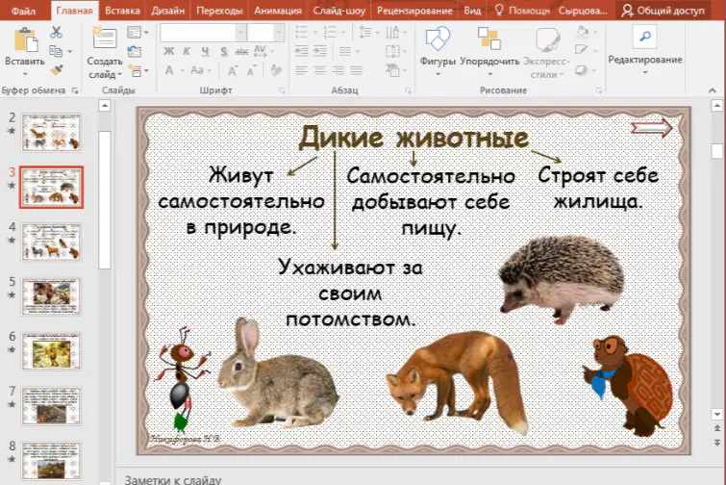Click the numbered list icon
Viewport: 726px width, 485px height.
[x=330, y=33]
